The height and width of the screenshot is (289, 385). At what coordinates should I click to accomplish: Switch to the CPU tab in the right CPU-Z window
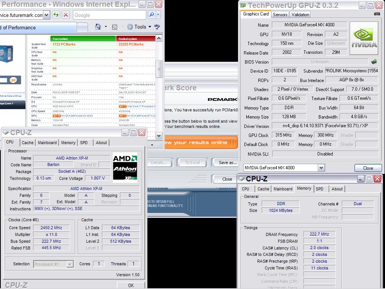(x=246, y=189)
